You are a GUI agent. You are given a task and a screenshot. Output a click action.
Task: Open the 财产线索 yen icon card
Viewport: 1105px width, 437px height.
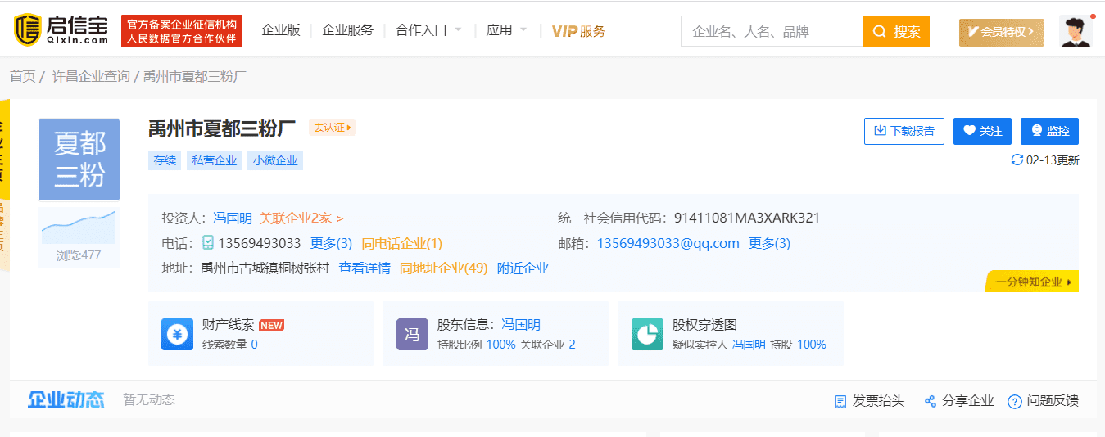click(x=177, y=334)
